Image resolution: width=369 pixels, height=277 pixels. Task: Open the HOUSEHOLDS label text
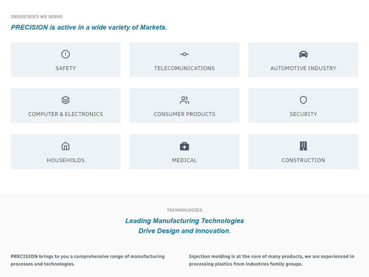65,160
